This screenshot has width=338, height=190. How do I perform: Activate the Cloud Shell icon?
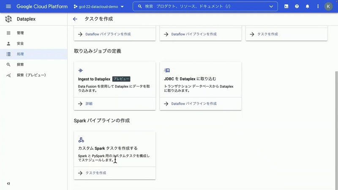pos(286,6)
